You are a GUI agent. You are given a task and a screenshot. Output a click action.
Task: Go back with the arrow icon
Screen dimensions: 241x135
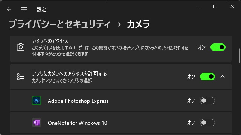[9, 9]
